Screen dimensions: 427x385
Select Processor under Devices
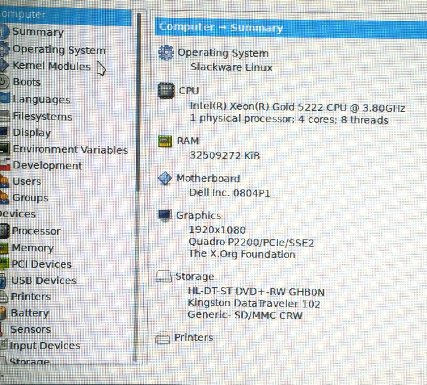point(36,231)
